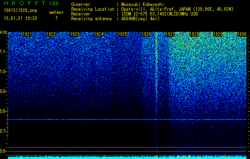This screenshot has width=250, height=159.
Task: Click the 0.6 frequency axis label
Action: (3, 151)
